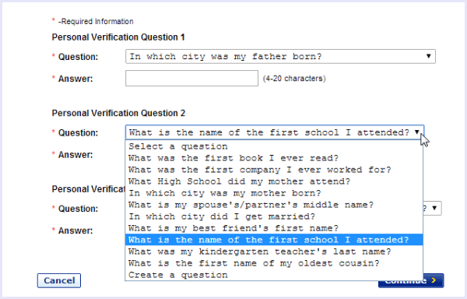Open the Question 1 dropdown arrow

pyautogui.click(x=429, y=56)
